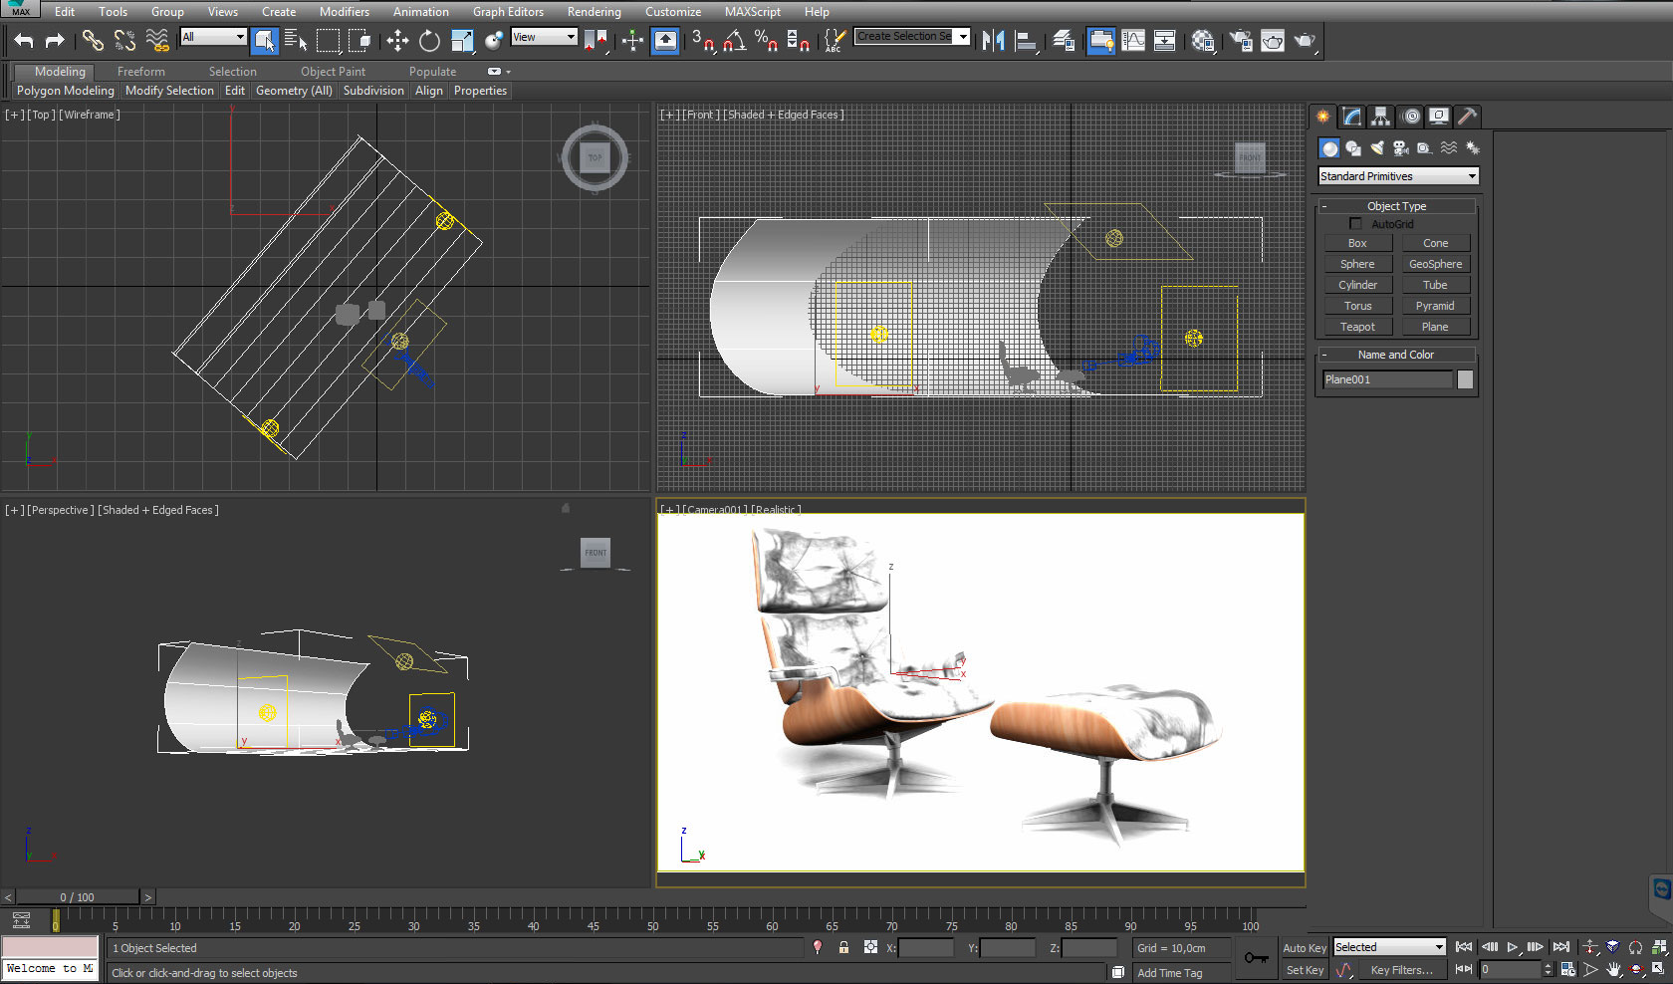Click the Undo arrow icon
This screenshot has height=984, width=1673.
pos(24,41)
